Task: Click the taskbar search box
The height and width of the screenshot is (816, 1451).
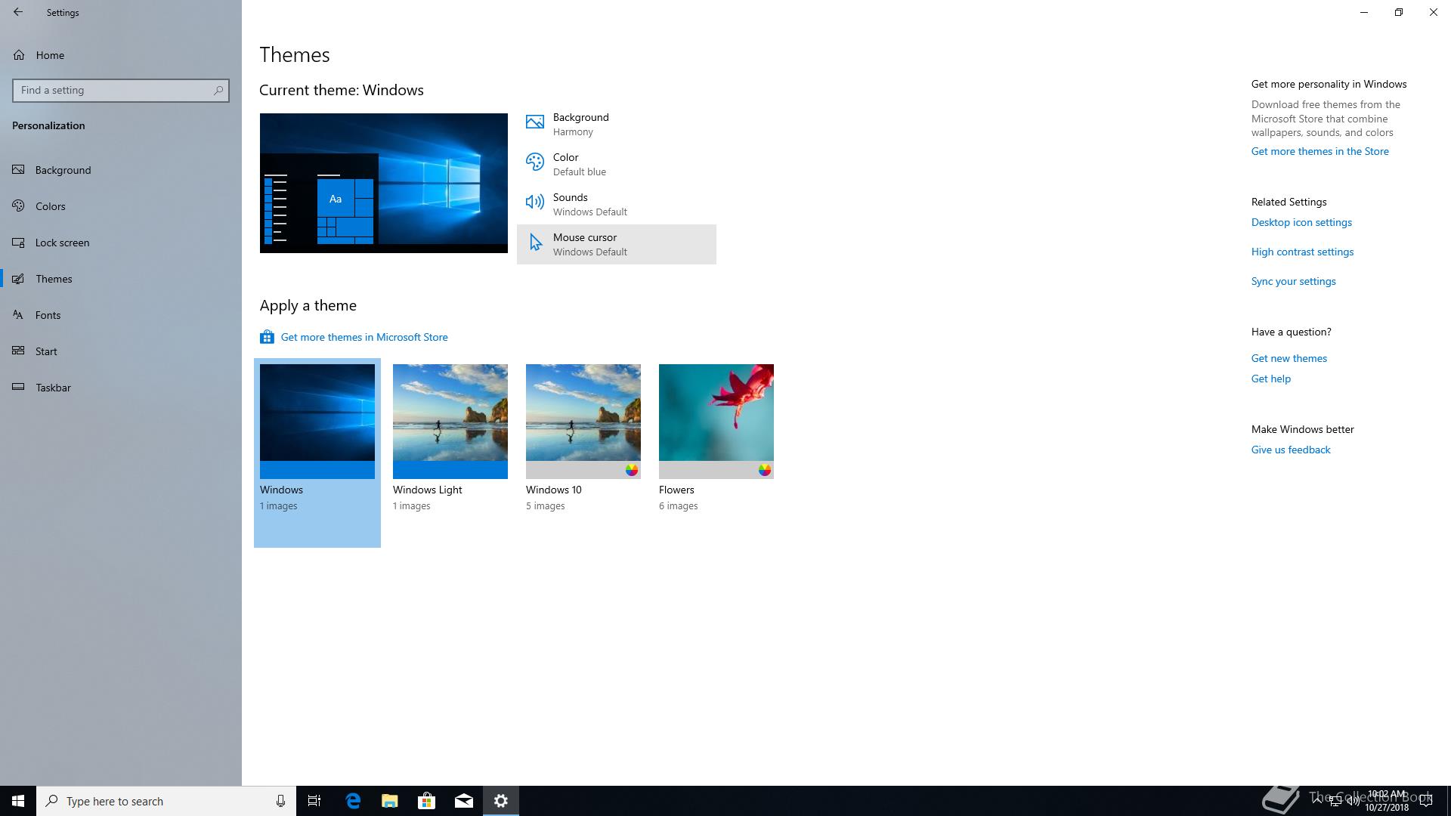Action: coord(166,801)
